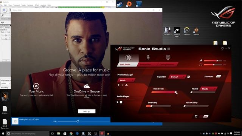Click the microphone icon beside volume slider
Screen dimensions: 242x136
tap(201, 60)
